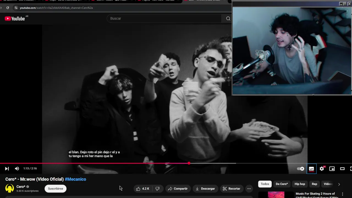The height and width of the screenshot is (198, 352).
Task: Enable miniplayer mode
Action: click(x=332, y=169)
